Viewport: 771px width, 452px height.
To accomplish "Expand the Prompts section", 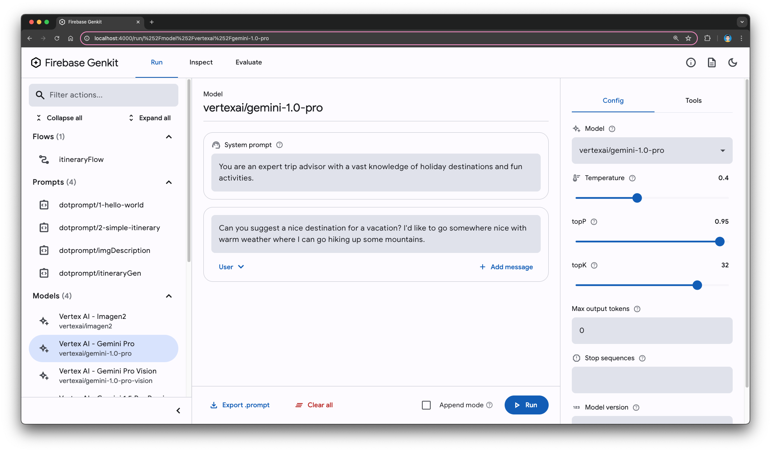I will click(x=168, y=181).
